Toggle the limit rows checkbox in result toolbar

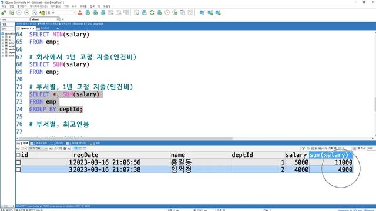(x=312, y=148)
